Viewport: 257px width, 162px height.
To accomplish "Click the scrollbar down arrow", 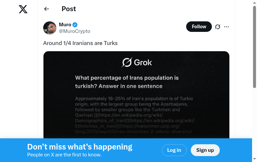I will [x=254, y=160].
